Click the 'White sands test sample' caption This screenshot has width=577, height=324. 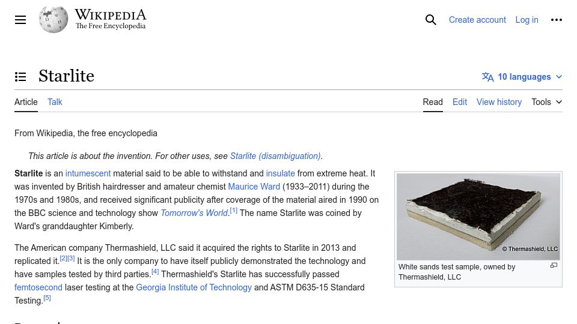click(457, 272)
